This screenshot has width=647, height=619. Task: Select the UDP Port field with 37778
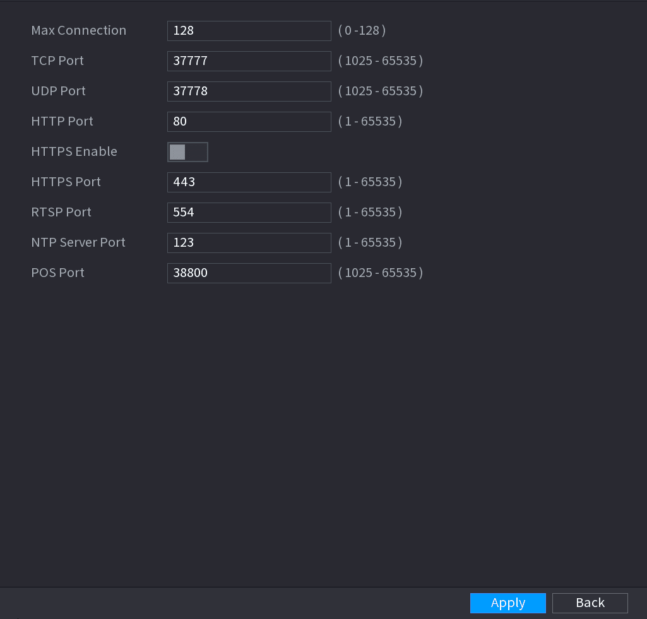coord(249,91)
